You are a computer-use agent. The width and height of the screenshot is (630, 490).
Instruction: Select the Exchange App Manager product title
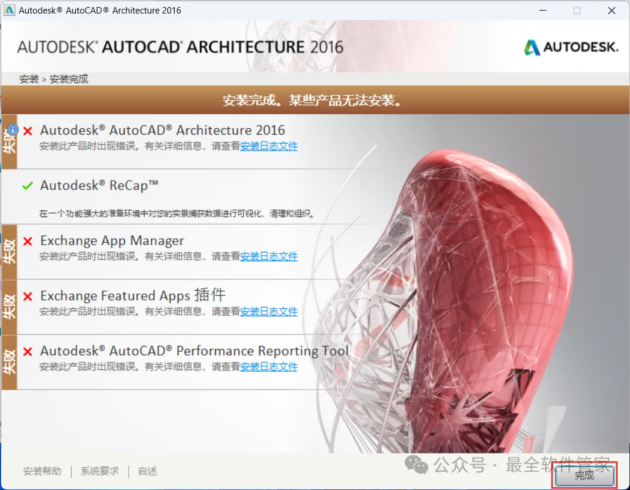112,241
